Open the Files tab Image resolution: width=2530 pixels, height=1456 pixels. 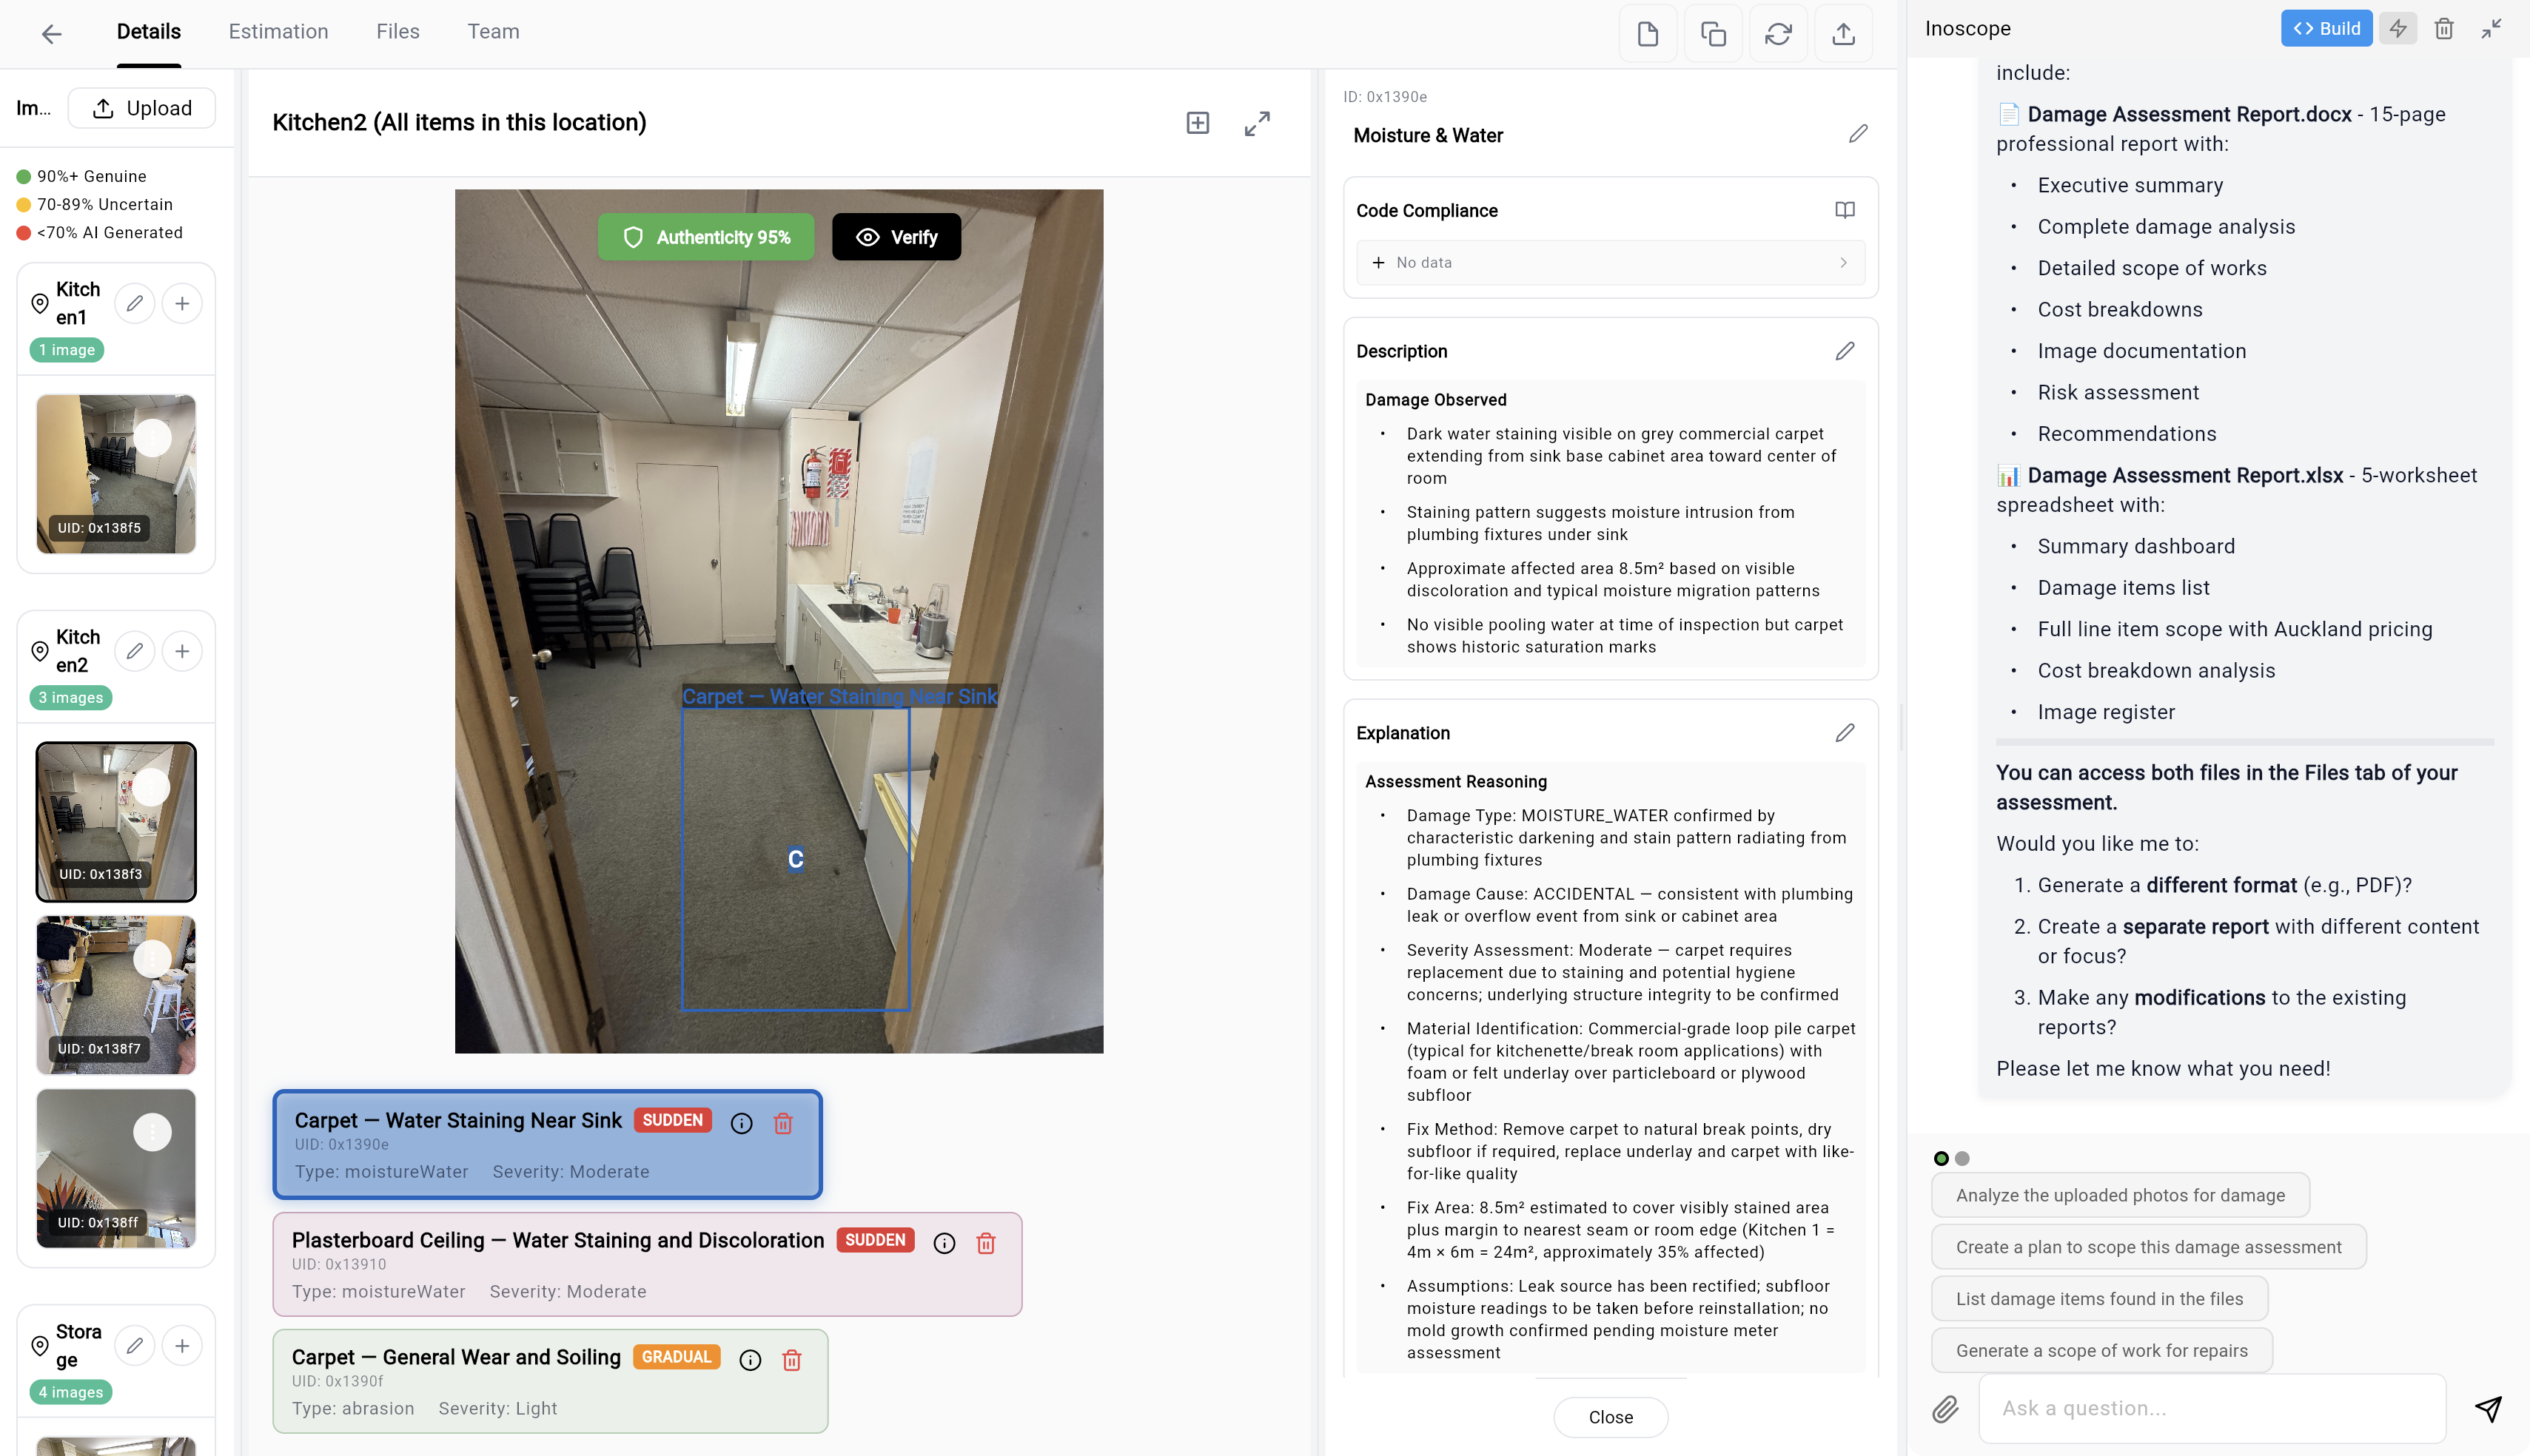click(x=397, y=31)
